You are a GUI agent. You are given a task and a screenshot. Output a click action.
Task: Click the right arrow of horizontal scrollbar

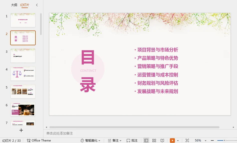click(233, 127)
